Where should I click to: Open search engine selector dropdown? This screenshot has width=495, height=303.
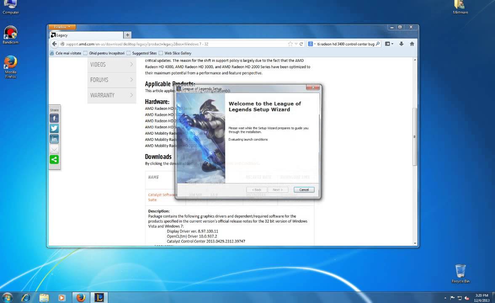pyautogui.click(x=311, y=44)
